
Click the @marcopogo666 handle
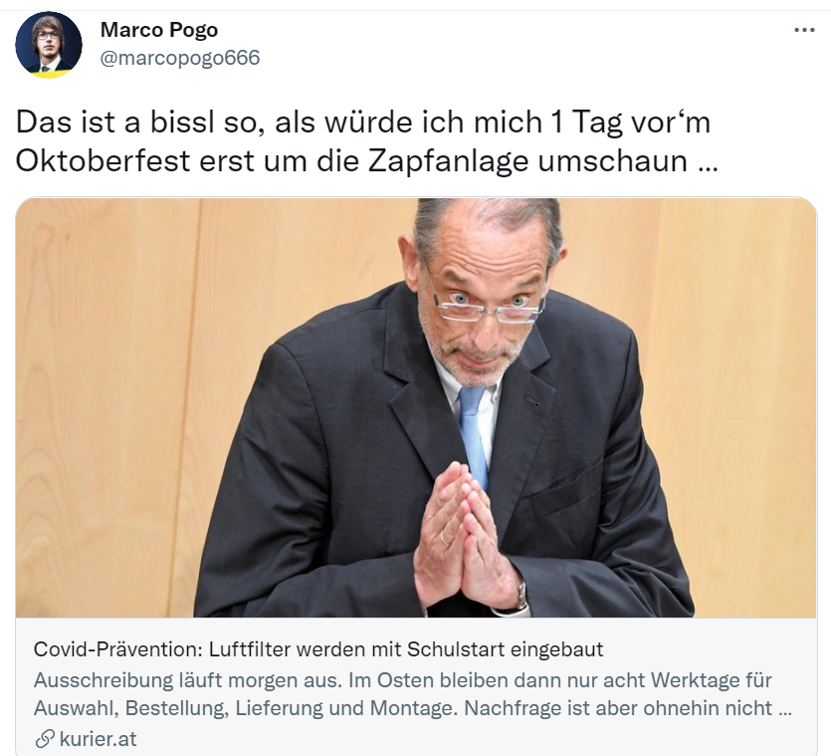(180, 58)
